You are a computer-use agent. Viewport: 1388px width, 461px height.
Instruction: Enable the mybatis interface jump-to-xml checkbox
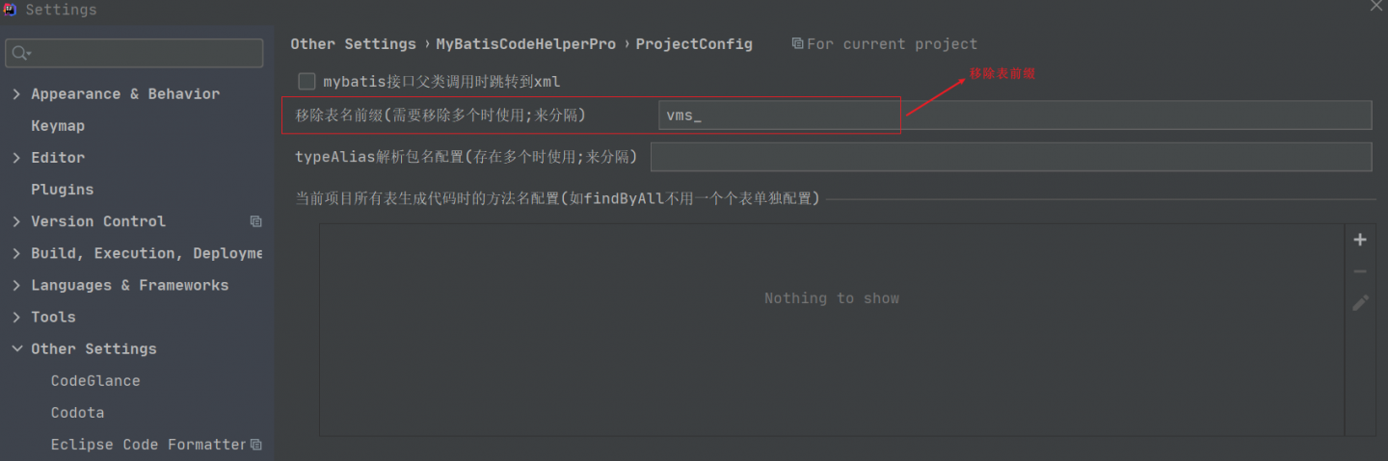(307, 82)
